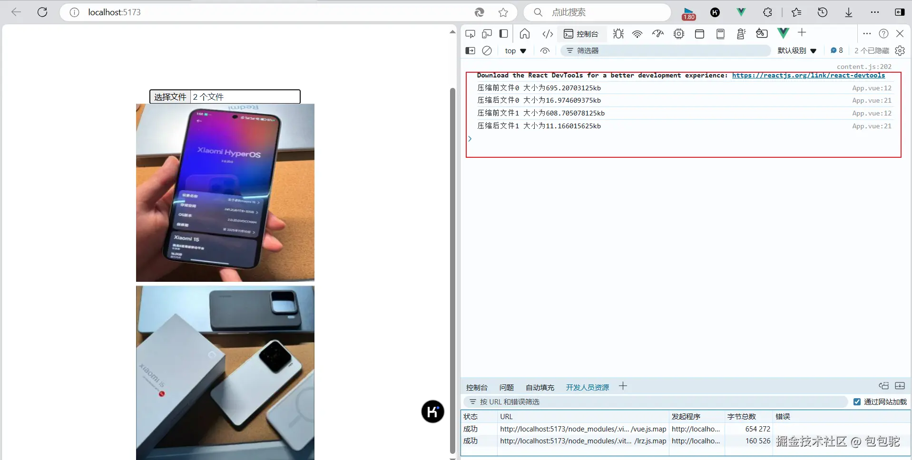The image size is (912, 460).
Task: Open browser favorites list
Action: tap(796, 12)
